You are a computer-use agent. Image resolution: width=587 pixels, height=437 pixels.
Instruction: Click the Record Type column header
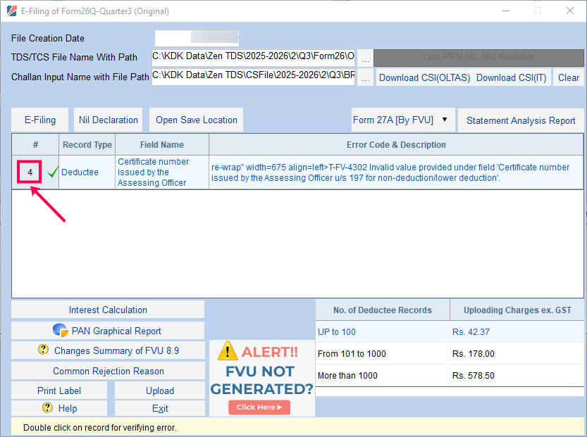(87, 145)
